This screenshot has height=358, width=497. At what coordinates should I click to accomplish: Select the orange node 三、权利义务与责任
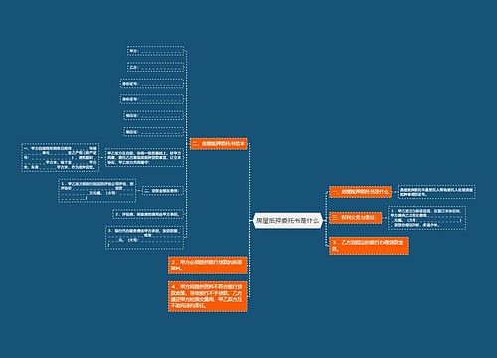pos(355,218)
